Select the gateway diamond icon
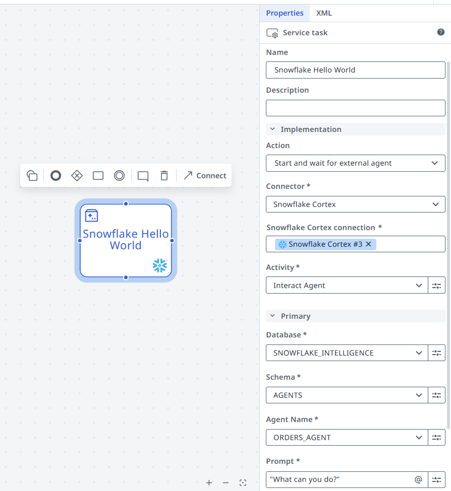 click(77, 176)
